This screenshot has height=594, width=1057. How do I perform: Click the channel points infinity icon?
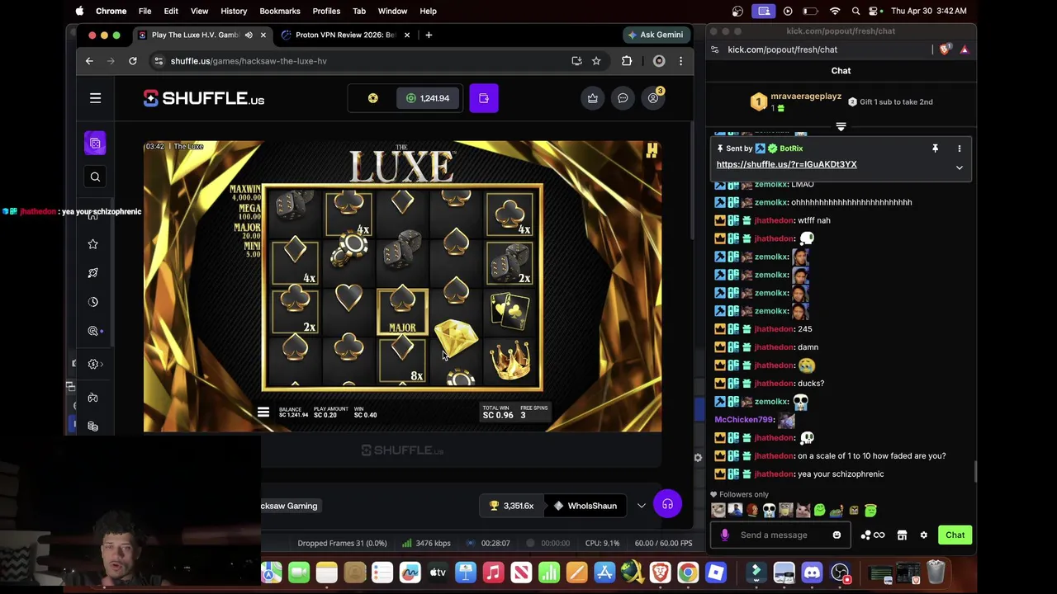(879, 535)
